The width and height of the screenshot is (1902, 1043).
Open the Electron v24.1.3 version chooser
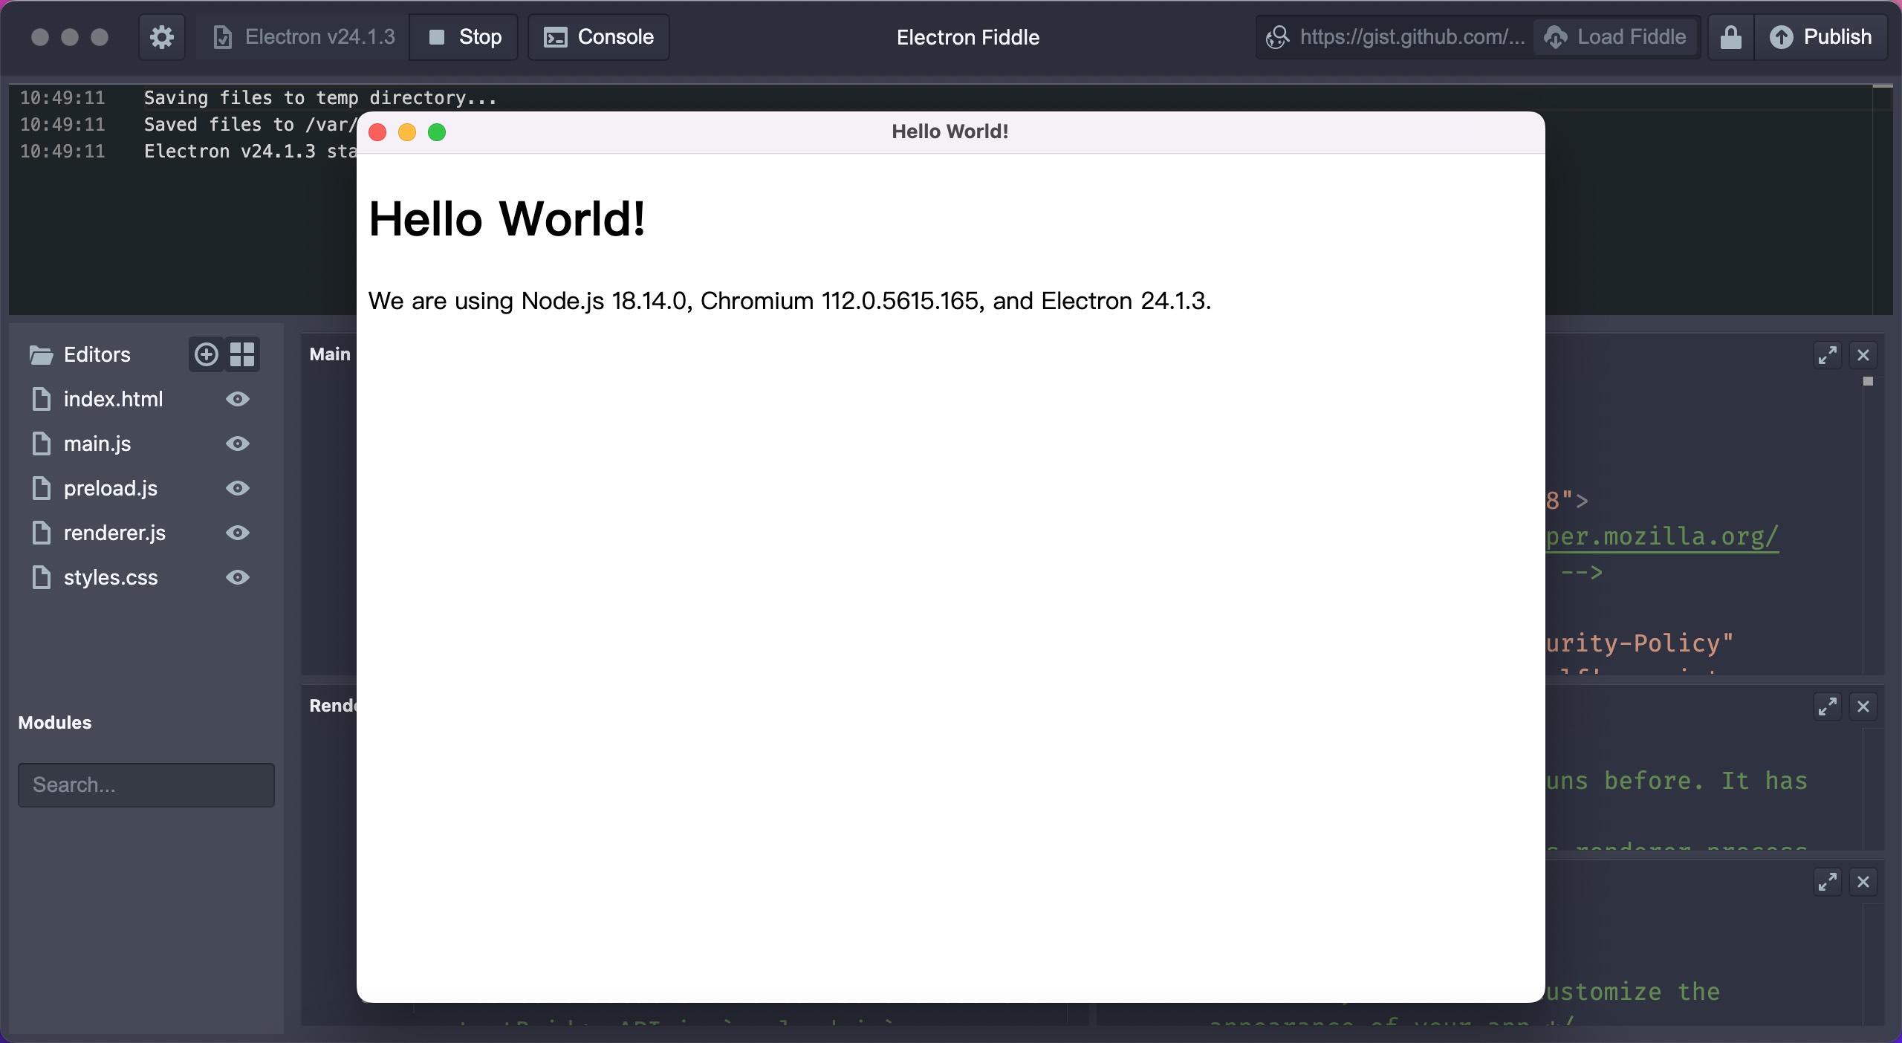[304, 37]
